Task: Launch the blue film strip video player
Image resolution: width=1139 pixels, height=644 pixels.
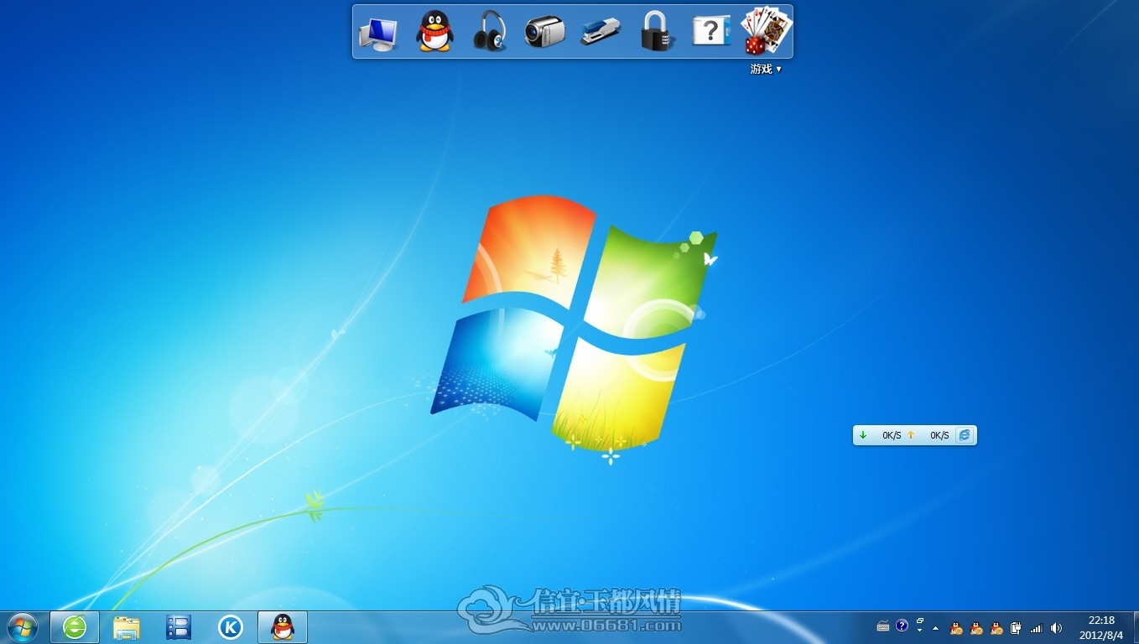Action: click(179, 627)
